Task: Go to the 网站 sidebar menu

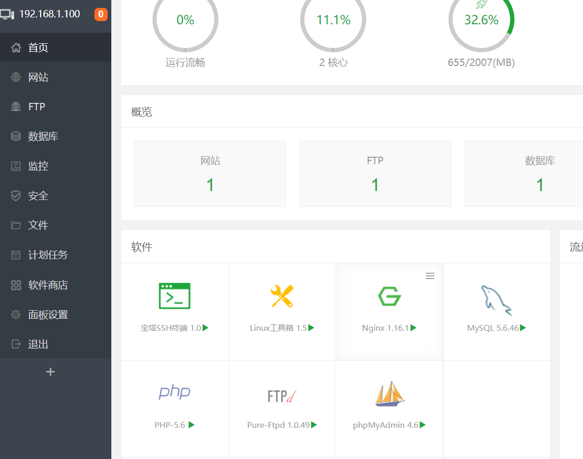Action: 55,77
